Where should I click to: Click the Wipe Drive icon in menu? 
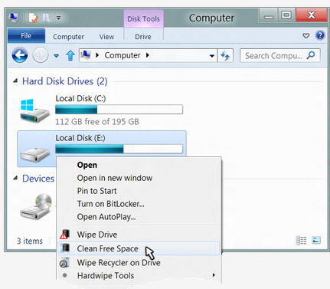[64, 234]
